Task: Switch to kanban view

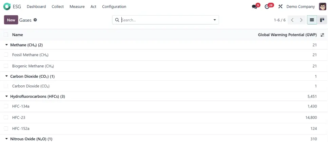Action: (x=322, y=20)
